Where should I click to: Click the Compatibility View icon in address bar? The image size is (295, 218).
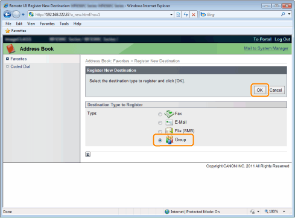tap(178, 14)
